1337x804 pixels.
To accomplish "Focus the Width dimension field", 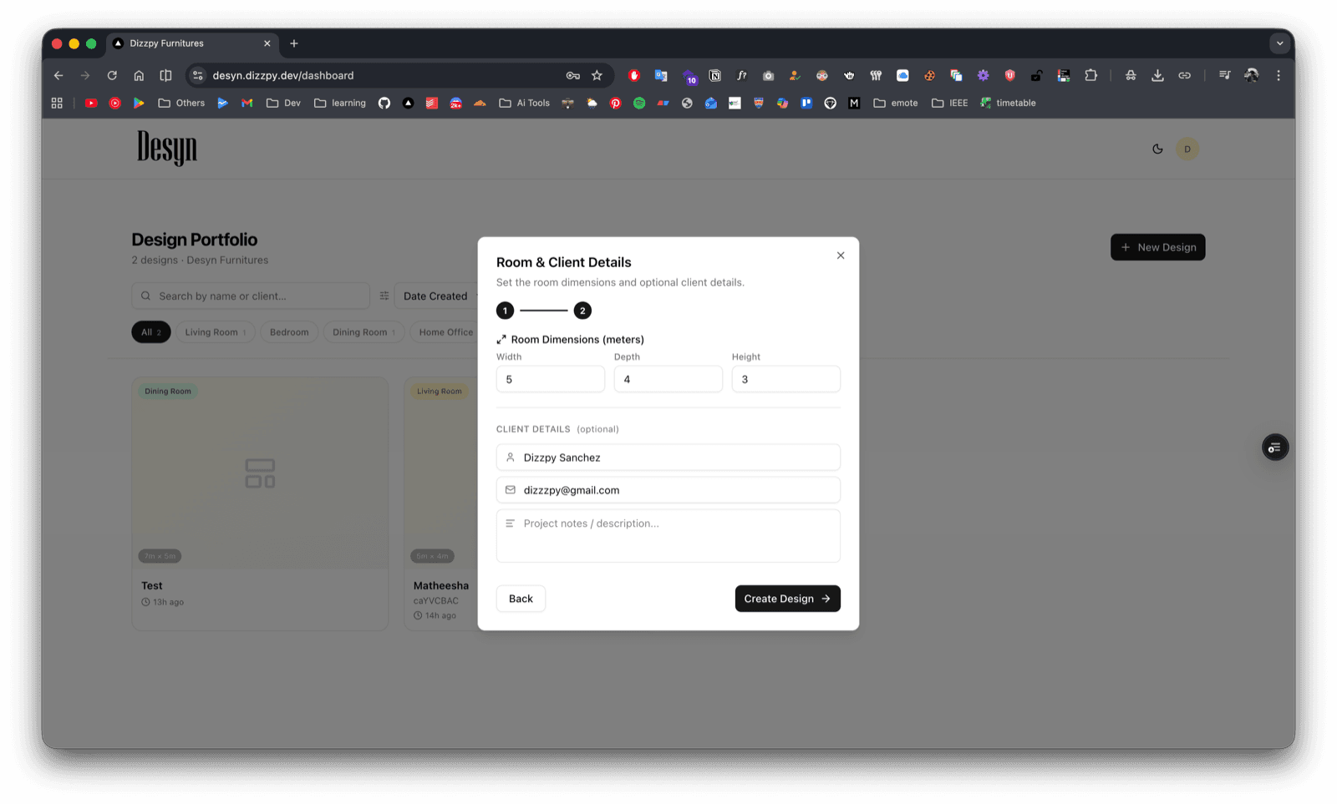I will coord(550,379).
